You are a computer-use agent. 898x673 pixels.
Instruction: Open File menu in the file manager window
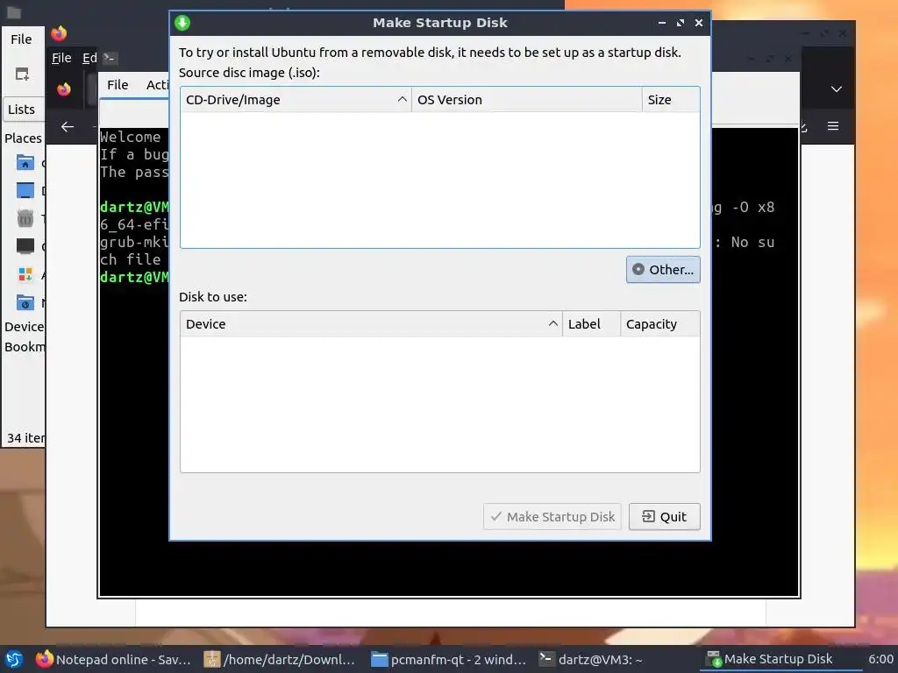(21, 39)
